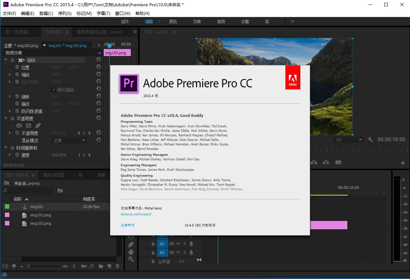Click the Export Frame camera icon
This screenshot has width=410, height=279.
338,162
